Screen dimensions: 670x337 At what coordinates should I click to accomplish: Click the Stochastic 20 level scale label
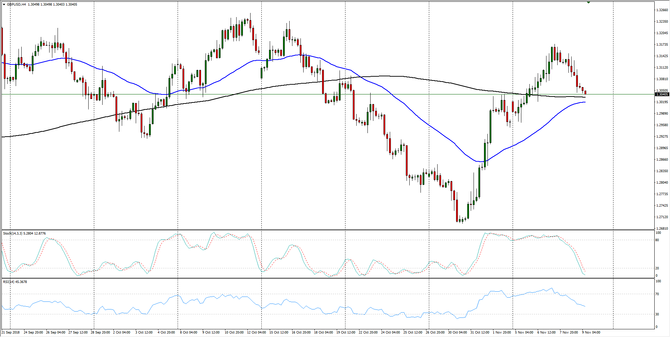657,268
